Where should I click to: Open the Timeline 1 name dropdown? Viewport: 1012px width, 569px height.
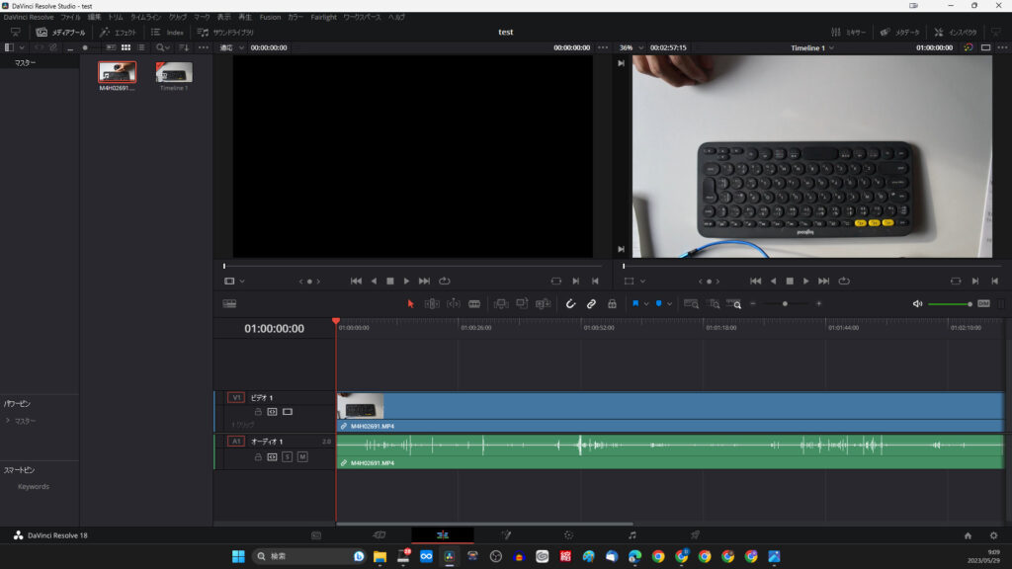(x=812, y=47)
